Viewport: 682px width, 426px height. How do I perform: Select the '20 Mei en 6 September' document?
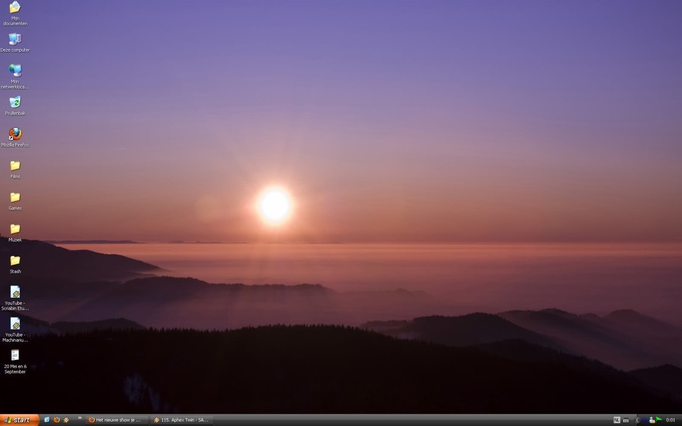pyautogui.click(x=15, y=355)
